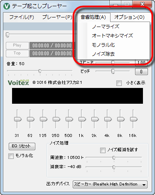Click the EQ リセット button
Screen dimensions: 155x195
click(22, 146)
